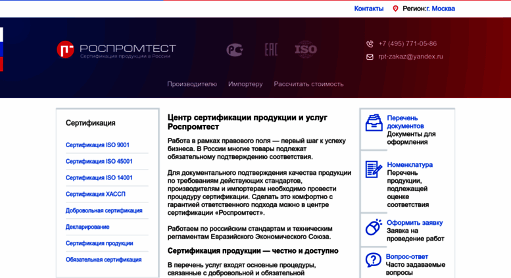Open the Производителю menu item

click(x=192, y=84)
